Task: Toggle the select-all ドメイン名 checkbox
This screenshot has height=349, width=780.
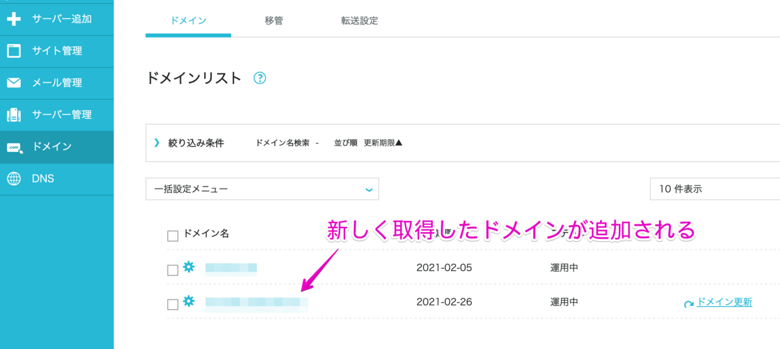Action: [x=173, y=236]
